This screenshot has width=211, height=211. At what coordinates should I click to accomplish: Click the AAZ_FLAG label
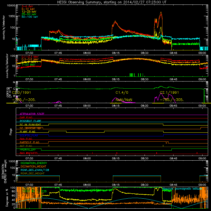pyautogui.click(x=26, y=146)
